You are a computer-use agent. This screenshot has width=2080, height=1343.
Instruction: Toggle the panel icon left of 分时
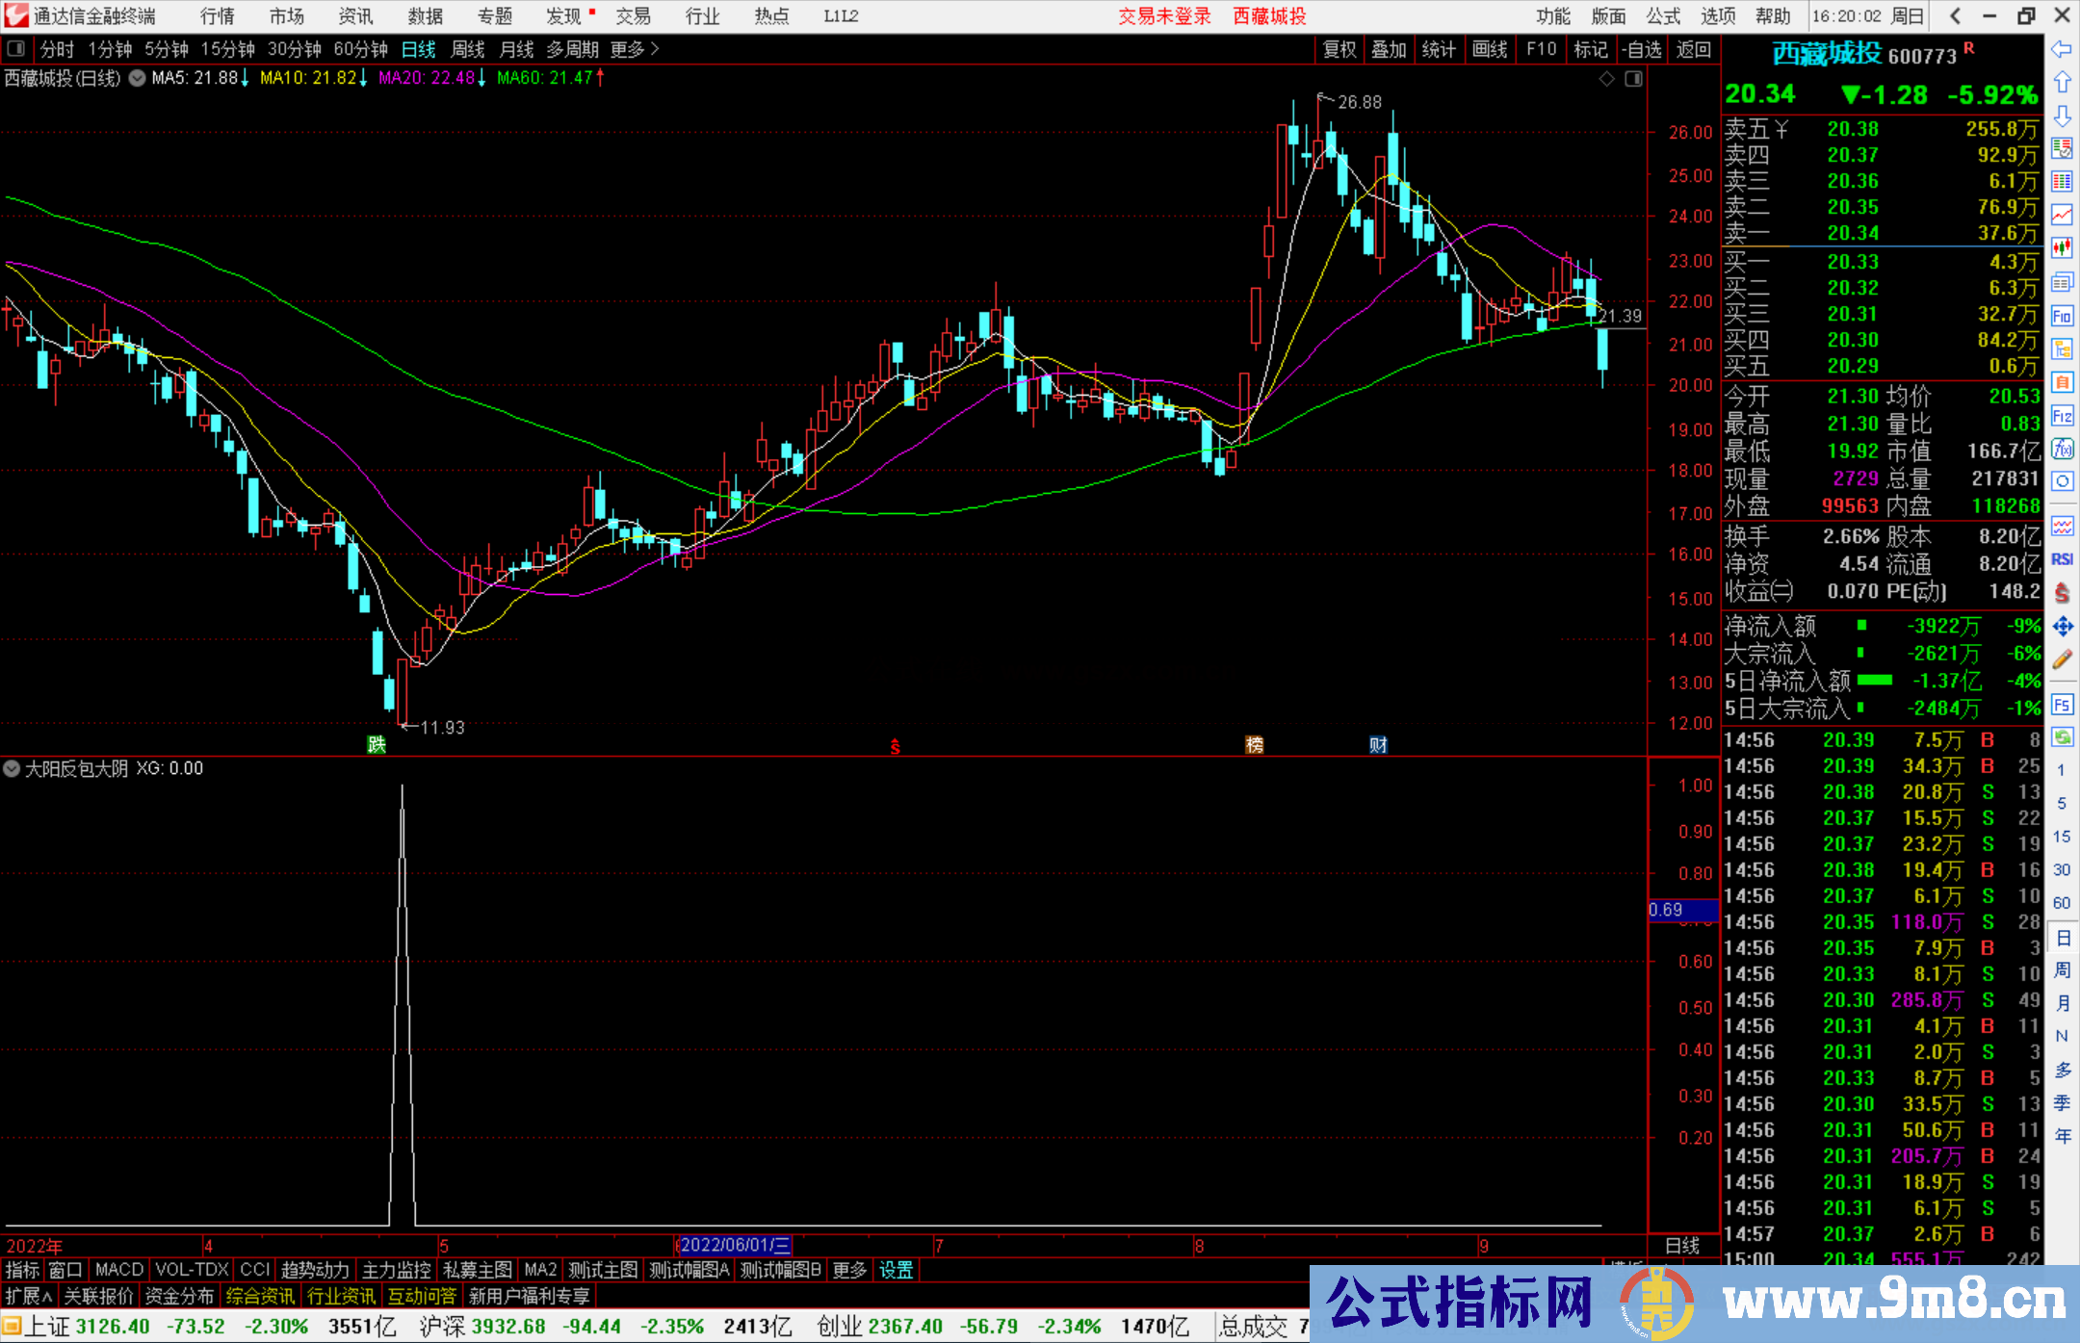15,49
